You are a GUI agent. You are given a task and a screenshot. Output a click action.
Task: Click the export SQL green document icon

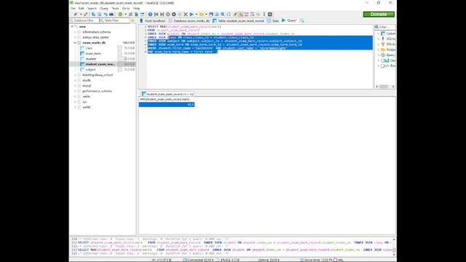pyautogui.click(x=136, y=15)
